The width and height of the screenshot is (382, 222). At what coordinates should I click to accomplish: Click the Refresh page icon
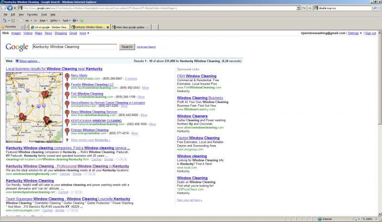[x=304, y=8]
